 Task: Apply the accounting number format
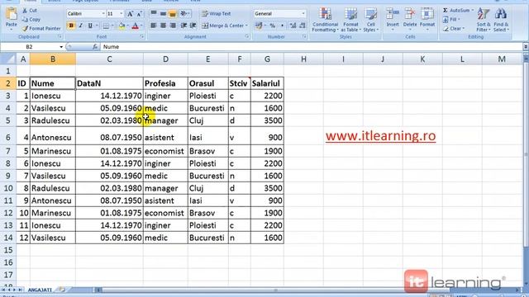coord(259,26)
